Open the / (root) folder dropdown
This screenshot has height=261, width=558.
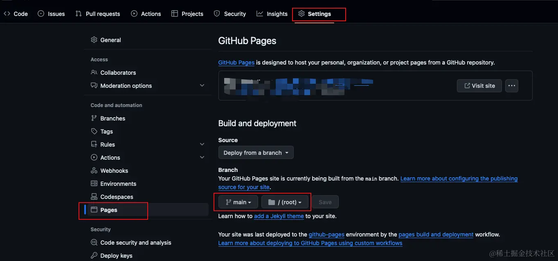click(x=285, y=202)
